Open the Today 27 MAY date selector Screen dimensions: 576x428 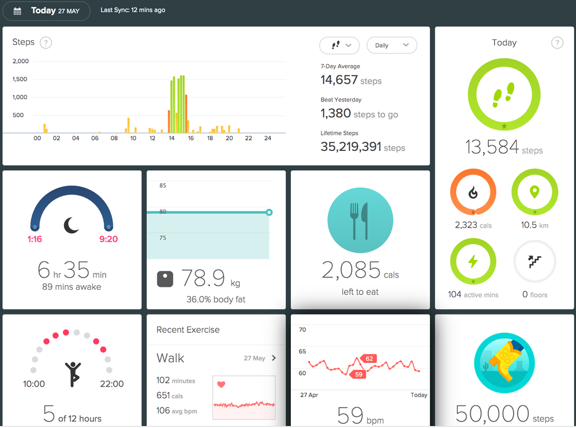pos(46,11)
